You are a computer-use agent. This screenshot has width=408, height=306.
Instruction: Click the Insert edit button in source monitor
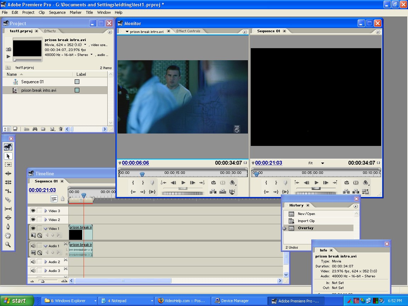[213, 192]
